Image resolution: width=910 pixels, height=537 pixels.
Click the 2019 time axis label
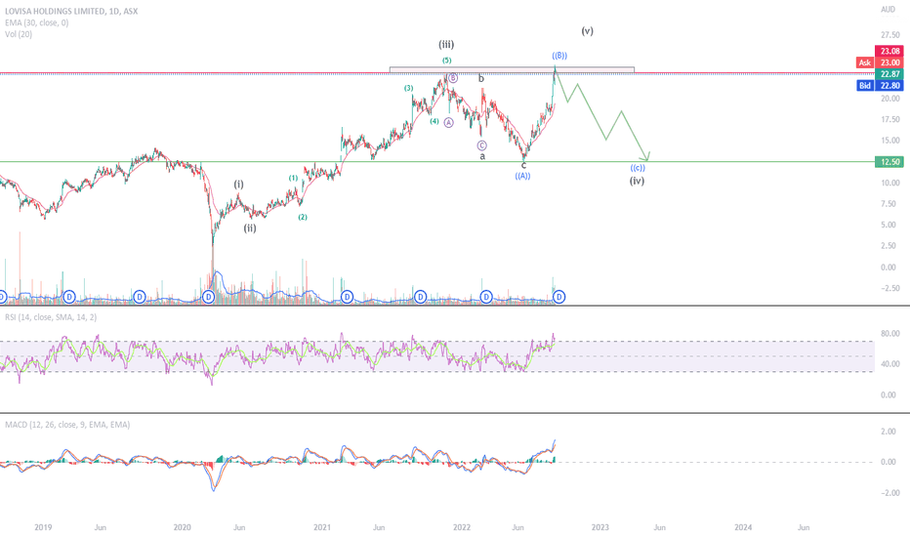tap(43, 527)
